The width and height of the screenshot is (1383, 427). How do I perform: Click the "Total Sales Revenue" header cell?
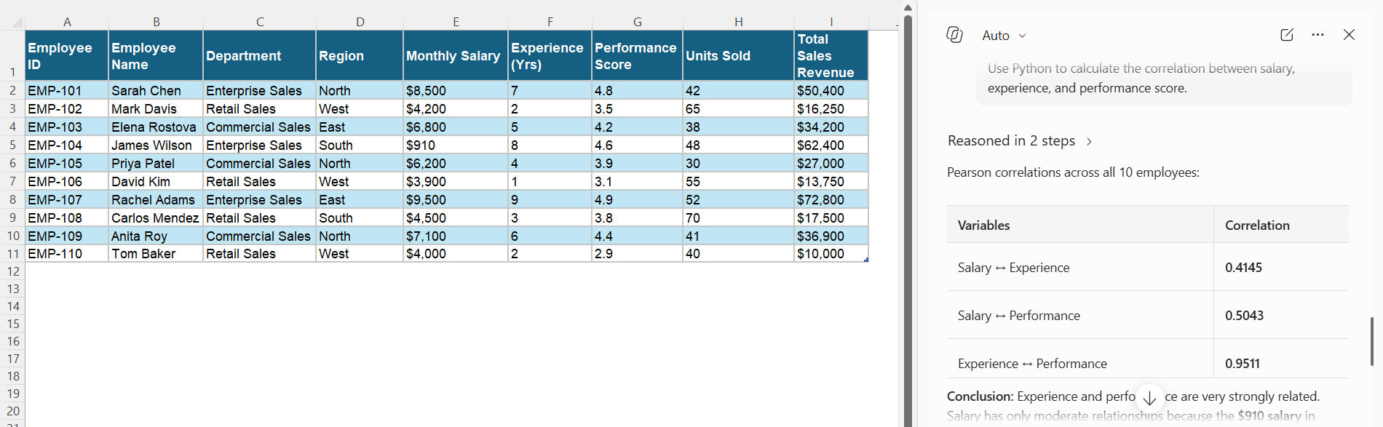(831, 55)
